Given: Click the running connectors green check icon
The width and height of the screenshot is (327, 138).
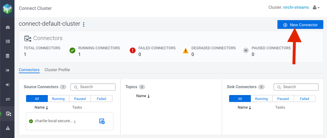Looking at the screenshot, I should [x=72, y=50].
